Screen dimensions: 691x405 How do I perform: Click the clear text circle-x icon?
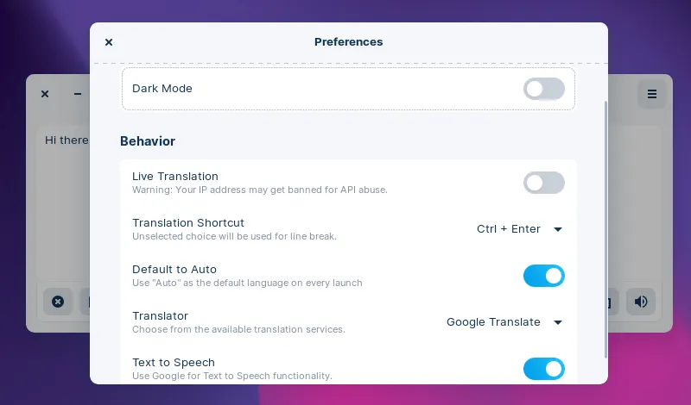58,302
